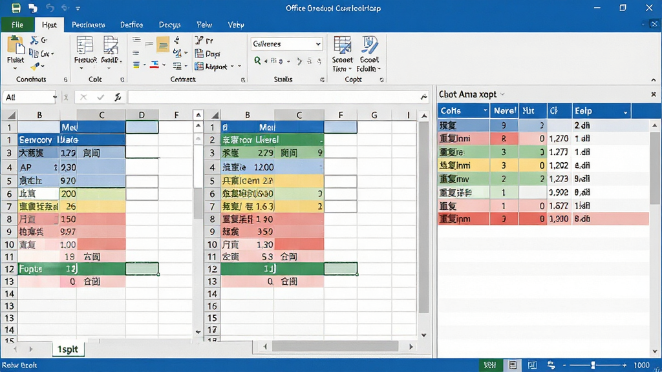Viewport: 662px width, 372px height.
Task: Click the page break view icon in status bar
Action: 533,365
